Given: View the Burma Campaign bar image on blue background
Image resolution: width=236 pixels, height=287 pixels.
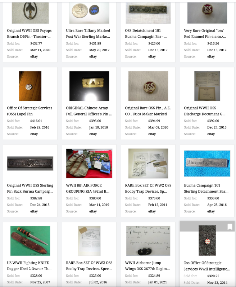Looking at the screenshot, I should click(207, 164).
